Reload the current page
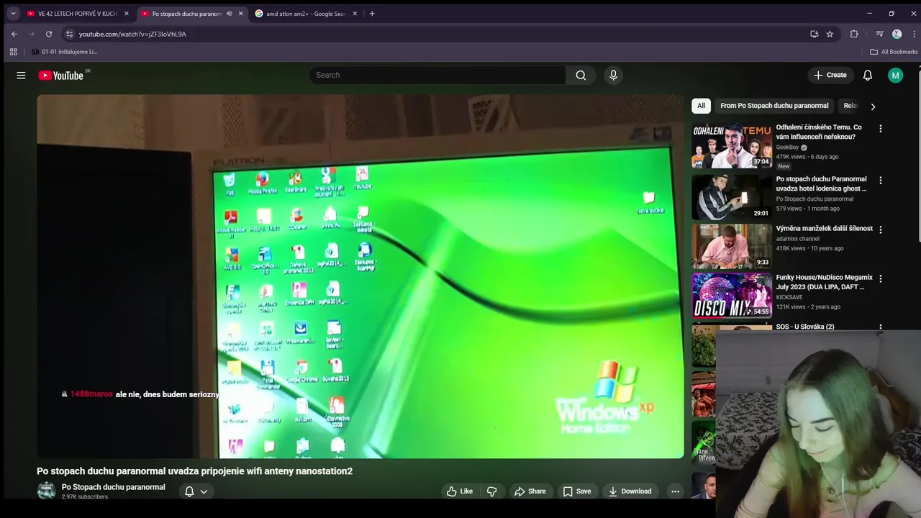Viewport: 921px width, 518px height. click(x=49, y=34)
